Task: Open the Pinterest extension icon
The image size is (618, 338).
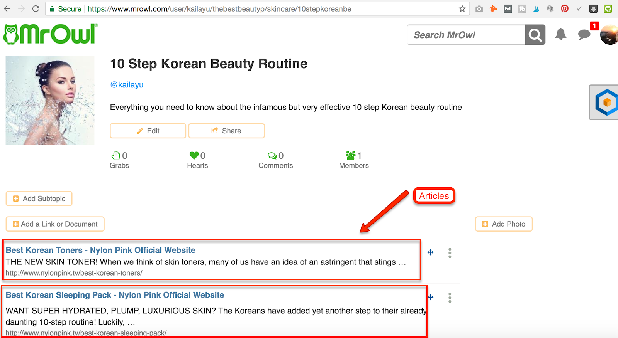Action: (x=564, y=8)
